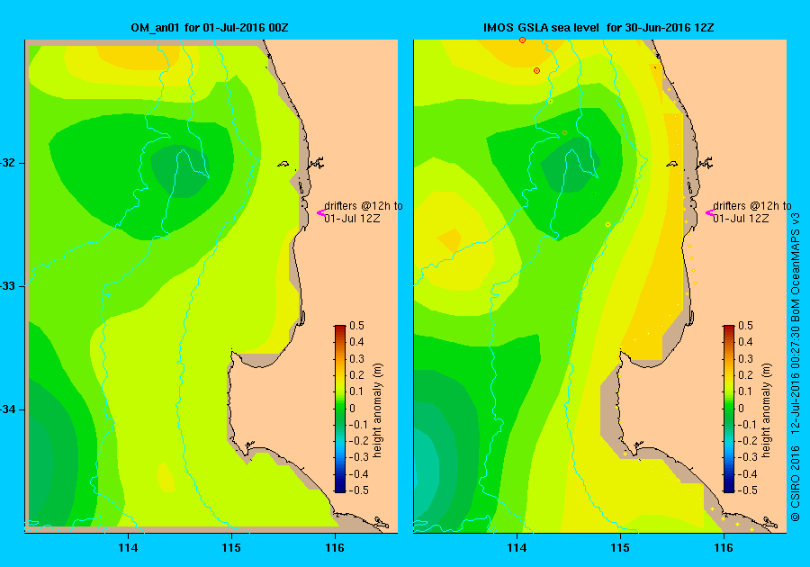This screenshot has height=567, width=810.
Task: Click the right map title IMOS GSLA sea level
Action: 541,27
